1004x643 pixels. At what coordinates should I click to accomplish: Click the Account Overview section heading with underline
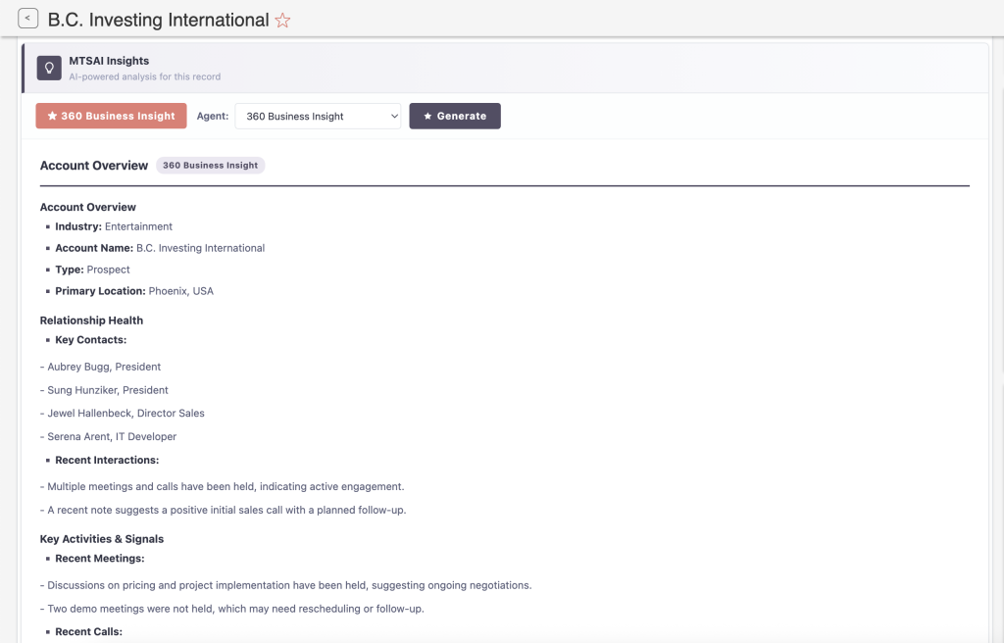(x=94, y=166)
